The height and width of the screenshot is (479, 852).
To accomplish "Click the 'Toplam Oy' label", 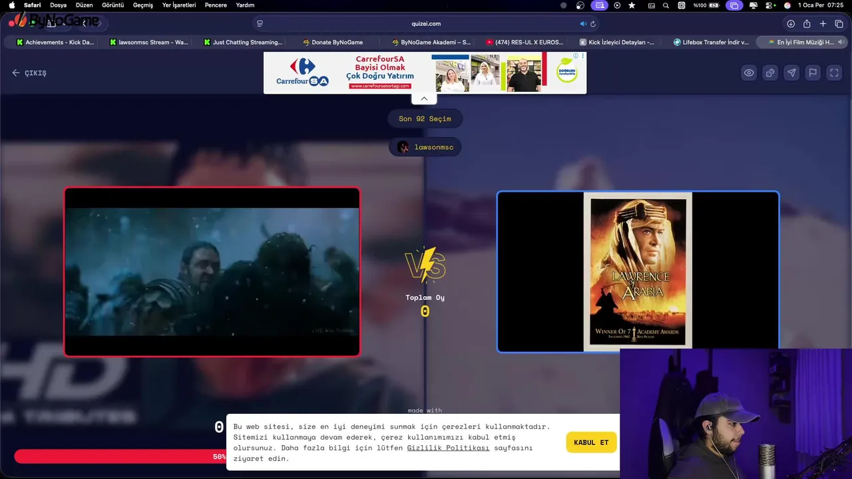I will coord(425,297).
